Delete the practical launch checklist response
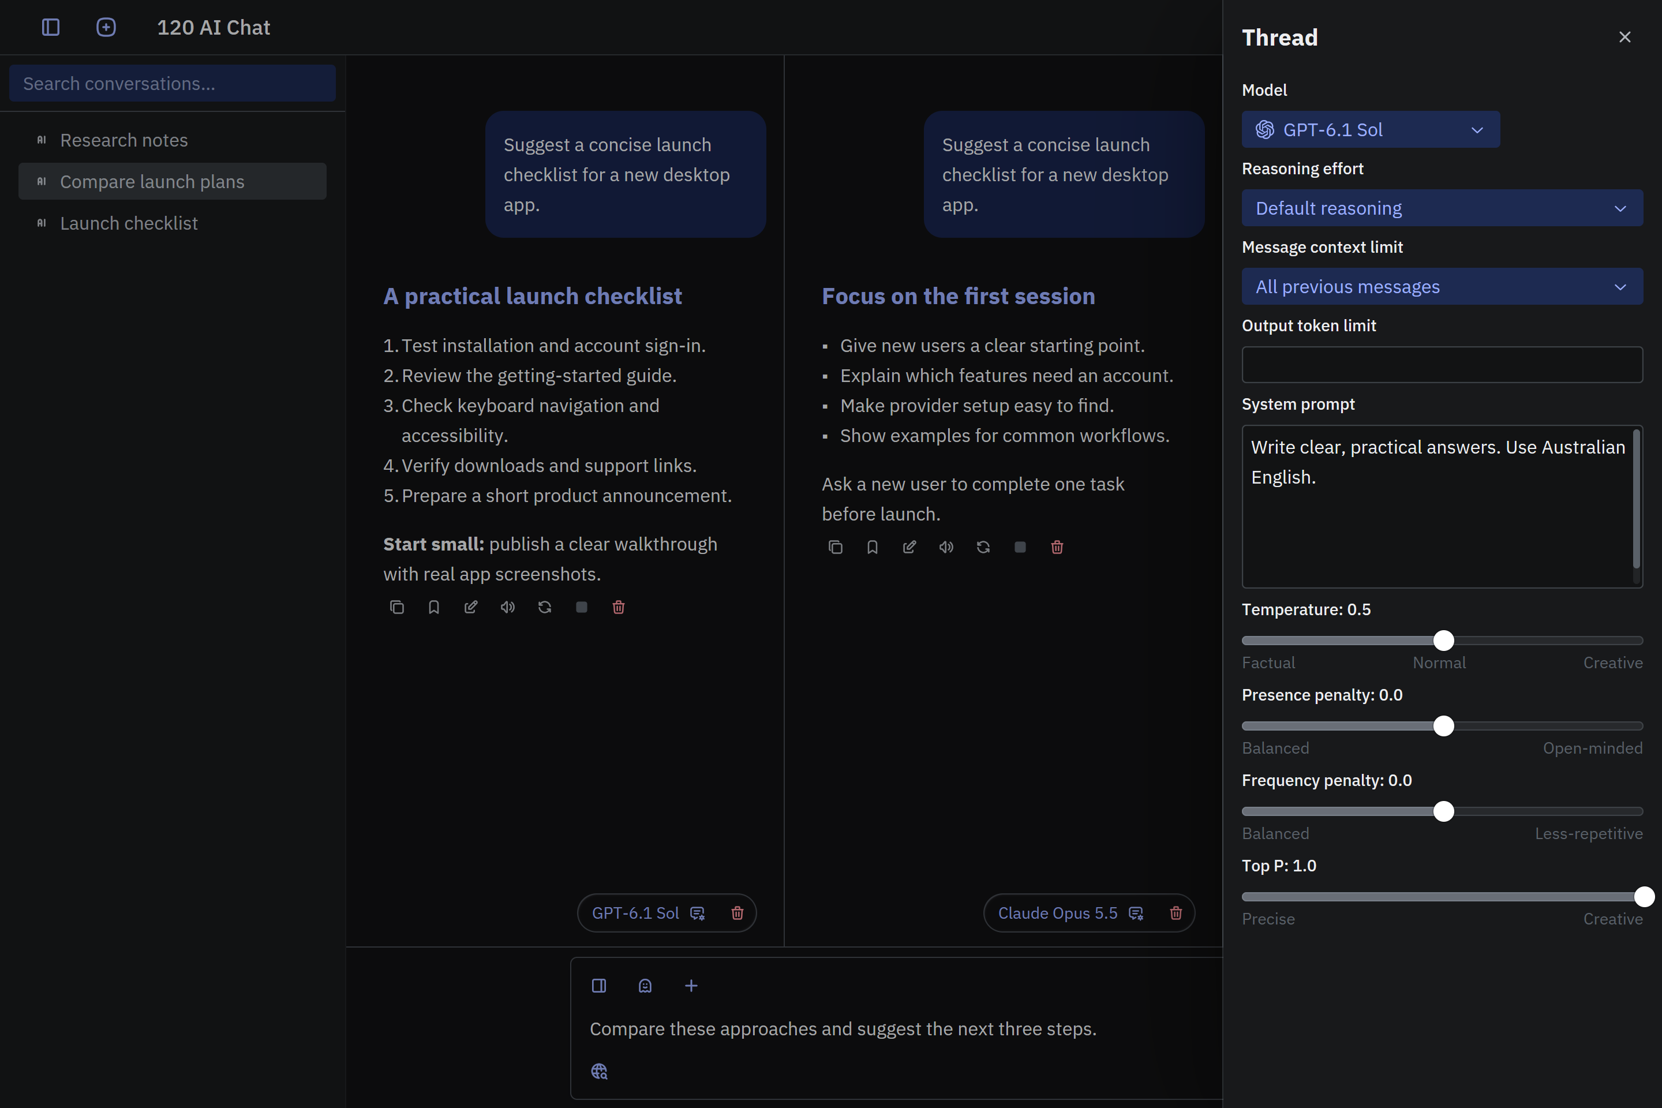This screenshot has width=1662, height=1108. pyautogui.click(x=618, y=607)
